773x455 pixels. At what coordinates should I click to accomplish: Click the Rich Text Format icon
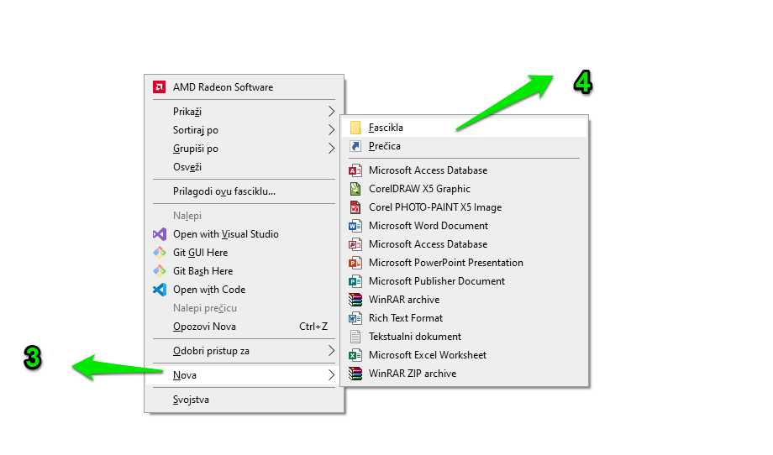point(355,318)
